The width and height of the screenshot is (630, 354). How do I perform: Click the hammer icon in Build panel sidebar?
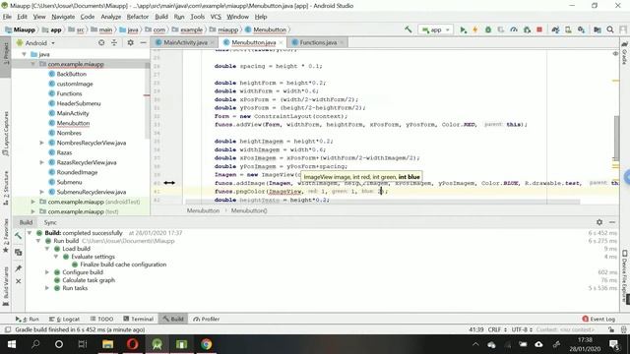pos(18,236)
